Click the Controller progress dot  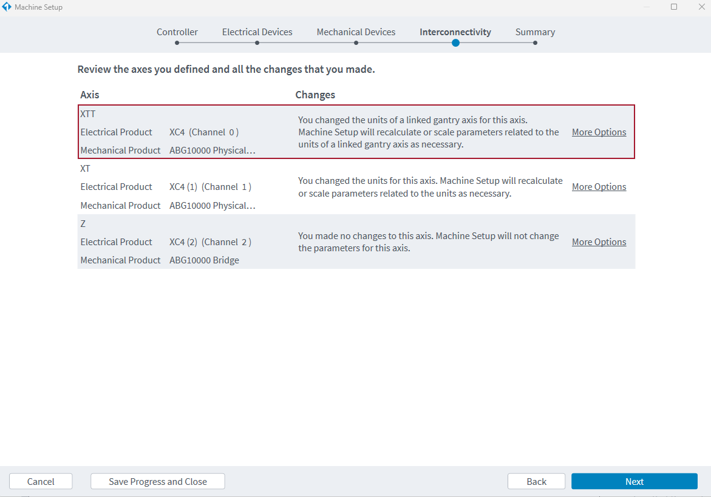177,43
